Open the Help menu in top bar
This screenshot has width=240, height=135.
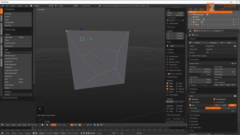point(27,6)
